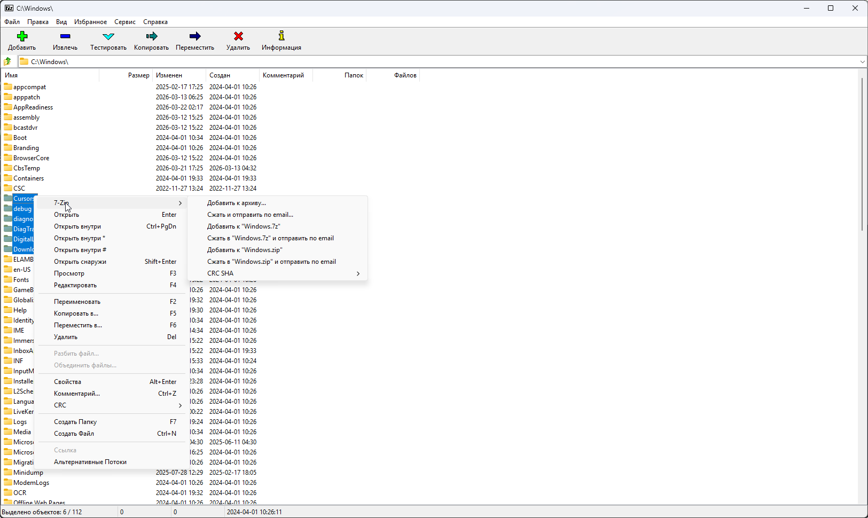Open the Вид menu
868x518 pixels.
[x=61, y=22]
